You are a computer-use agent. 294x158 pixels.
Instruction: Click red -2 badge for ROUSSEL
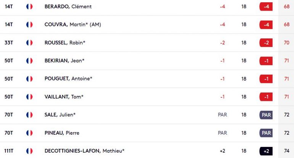tap(266, 43)
